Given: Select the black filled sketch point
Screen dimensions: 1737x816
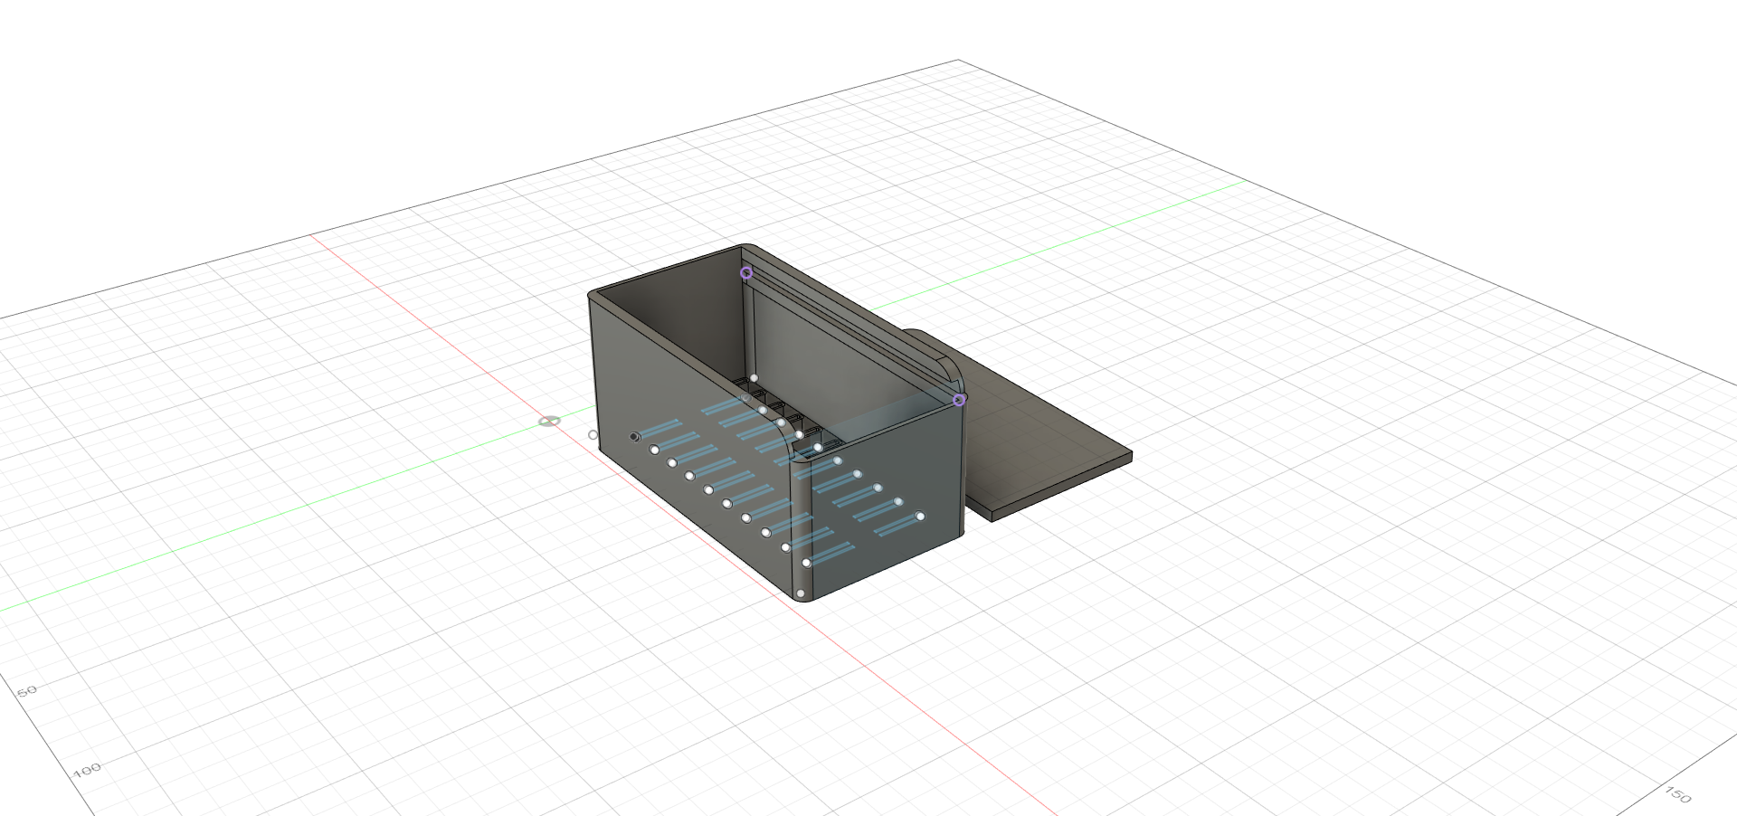Looking at the screenshot, I should point(635,437).
